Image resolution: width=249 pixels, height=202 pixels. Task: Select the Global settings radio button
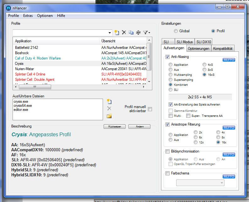pos(176,31)
